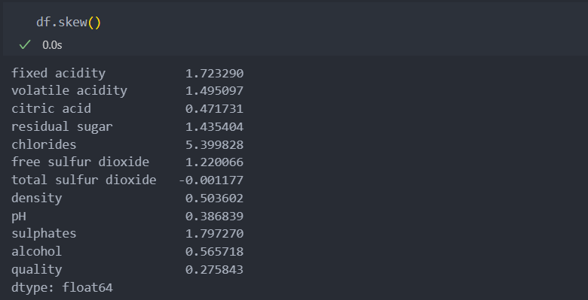
Task: Click the fixed acidity value 1.723290
Action: [215, 74]
